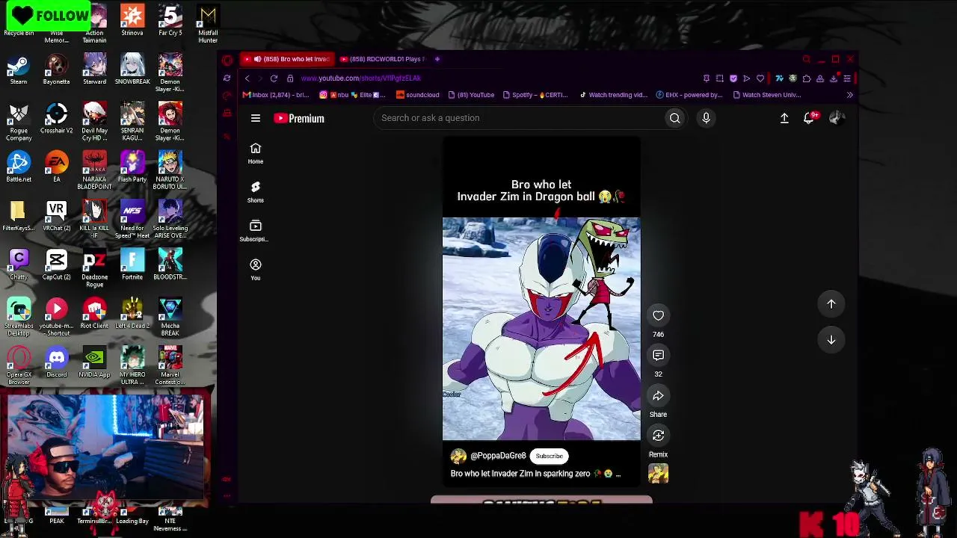Viewport: 957px width, 538px height.
Task: Go to the next short
Action: click(831, 340)
